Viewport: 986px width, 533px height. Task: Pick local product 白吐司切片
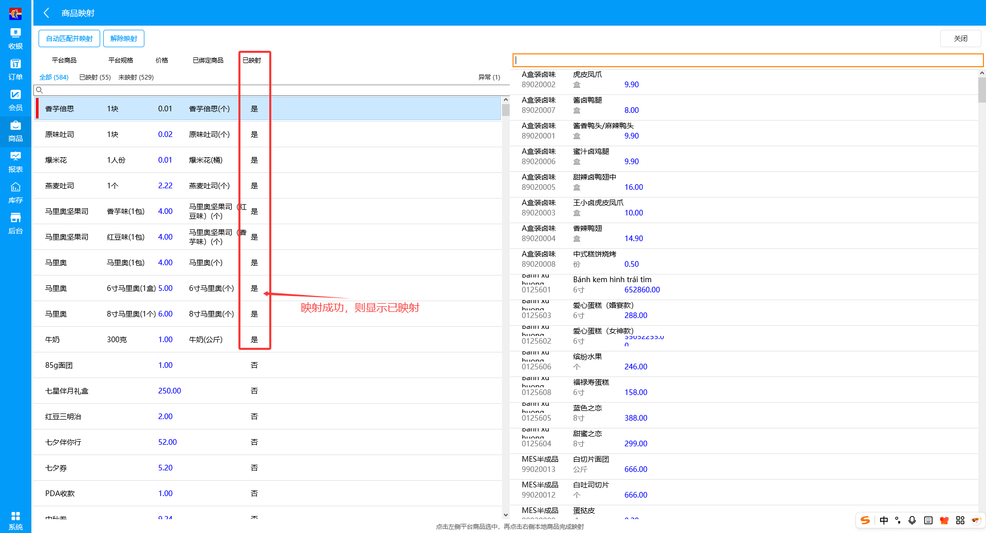pyautogui.click(x=745, y=492)
